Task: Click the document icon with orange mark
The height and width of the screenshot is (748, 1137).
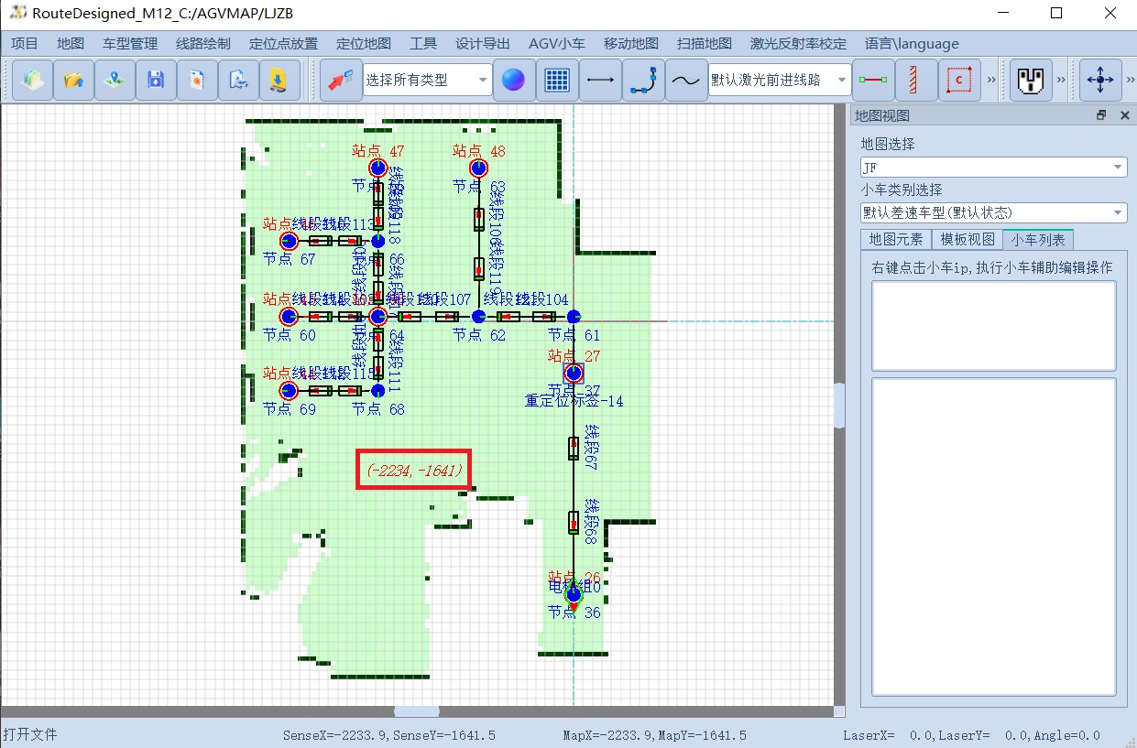Action: tap(197, 81)
